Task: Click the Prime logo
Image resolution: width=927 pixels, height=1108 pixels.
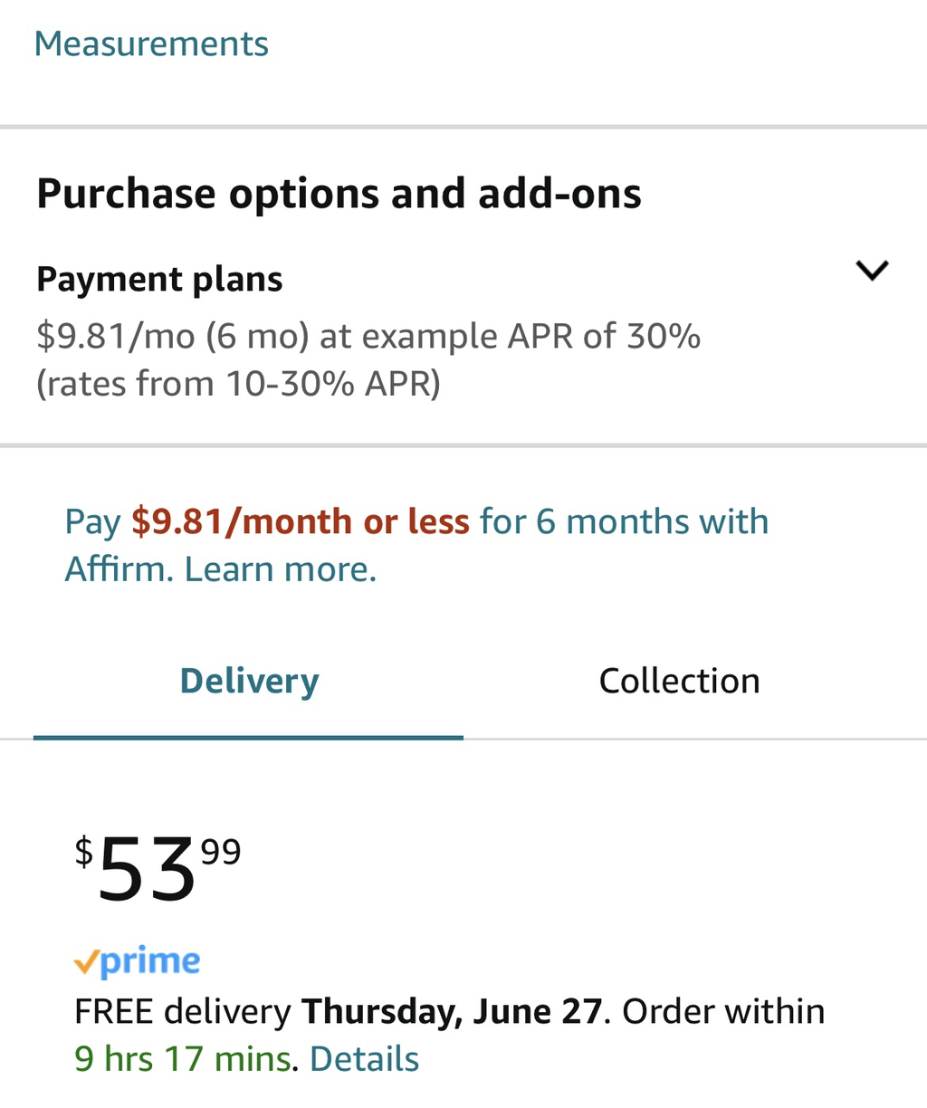Action: coord(137,962)
